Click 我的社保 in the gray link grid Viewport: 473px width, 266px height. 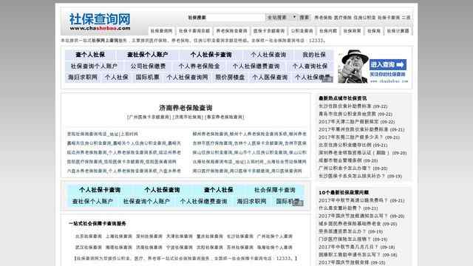(x=314, y=55)
